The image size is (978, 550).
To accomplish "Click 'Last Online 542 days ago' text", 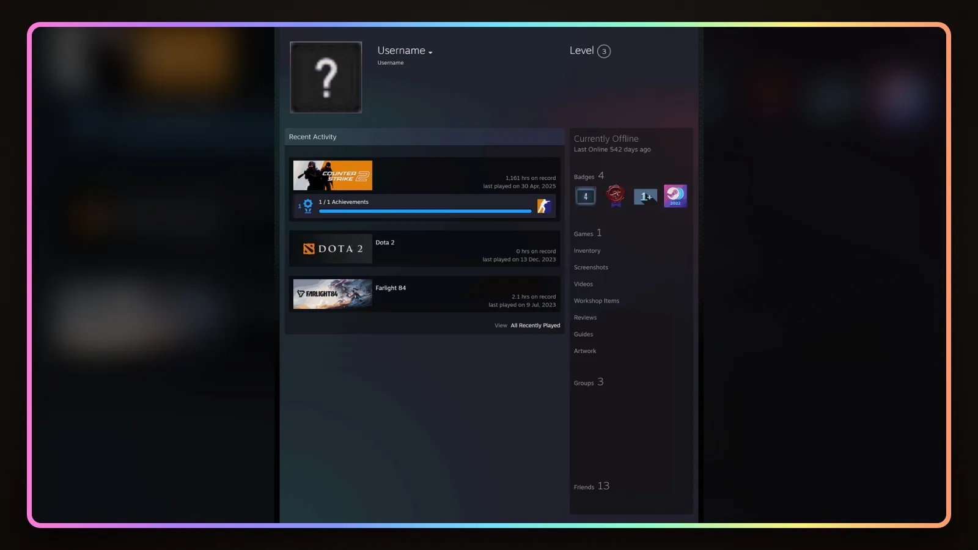I will [612, 150].
